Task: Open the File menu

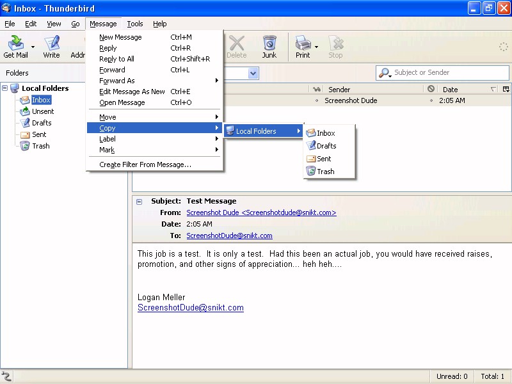Action: click(x=10, y=24)
